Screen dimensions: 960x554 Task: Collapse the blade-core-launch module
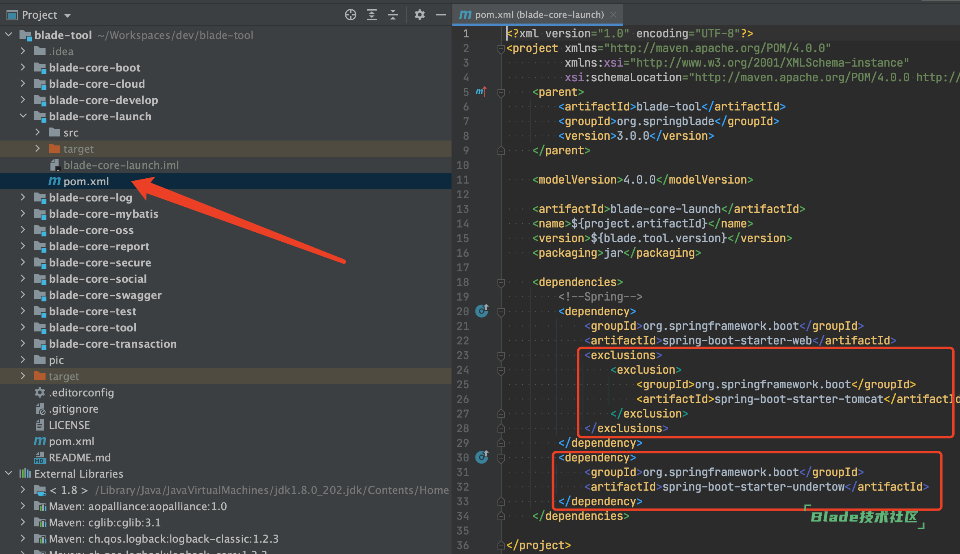23,116
